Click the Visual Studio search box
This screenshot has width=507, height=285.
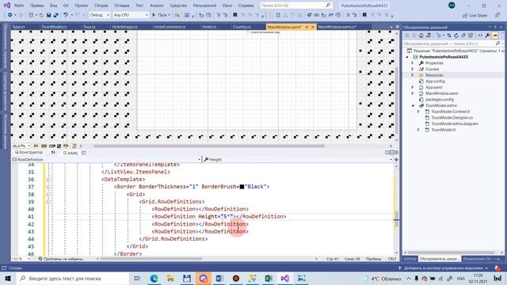296,6
